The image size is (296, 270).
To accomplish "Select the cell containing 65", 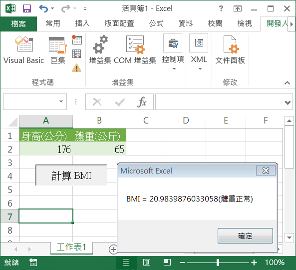I will (99, 149).
